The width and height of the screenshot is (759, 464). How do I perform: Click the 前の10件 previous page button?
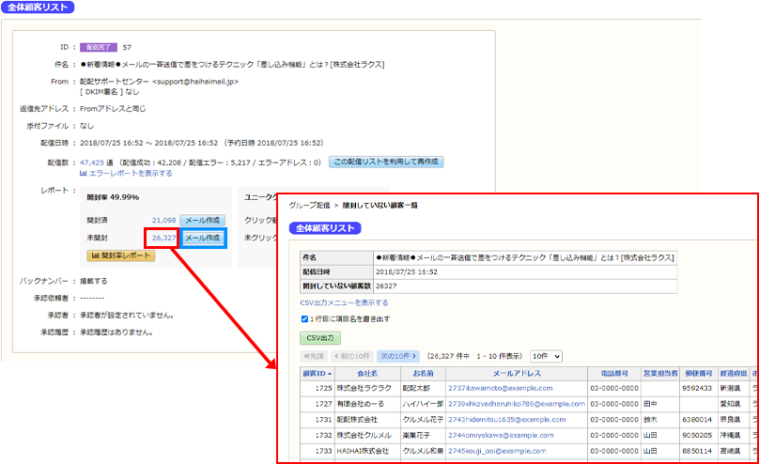point(352,356)
